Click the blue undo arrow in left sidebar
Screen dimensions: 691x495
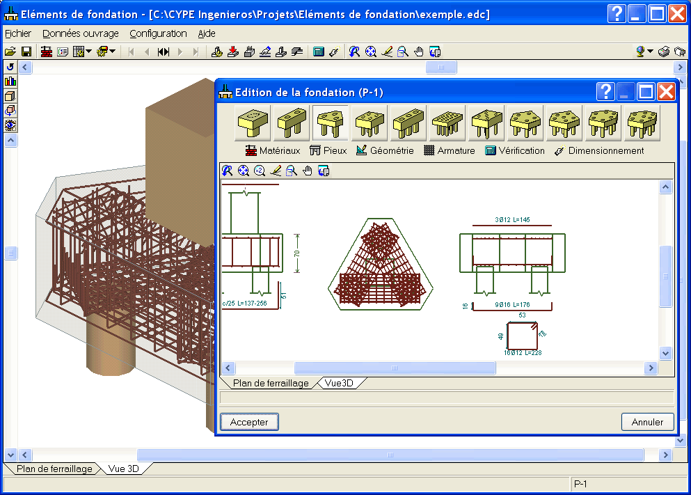coord(10,67)
